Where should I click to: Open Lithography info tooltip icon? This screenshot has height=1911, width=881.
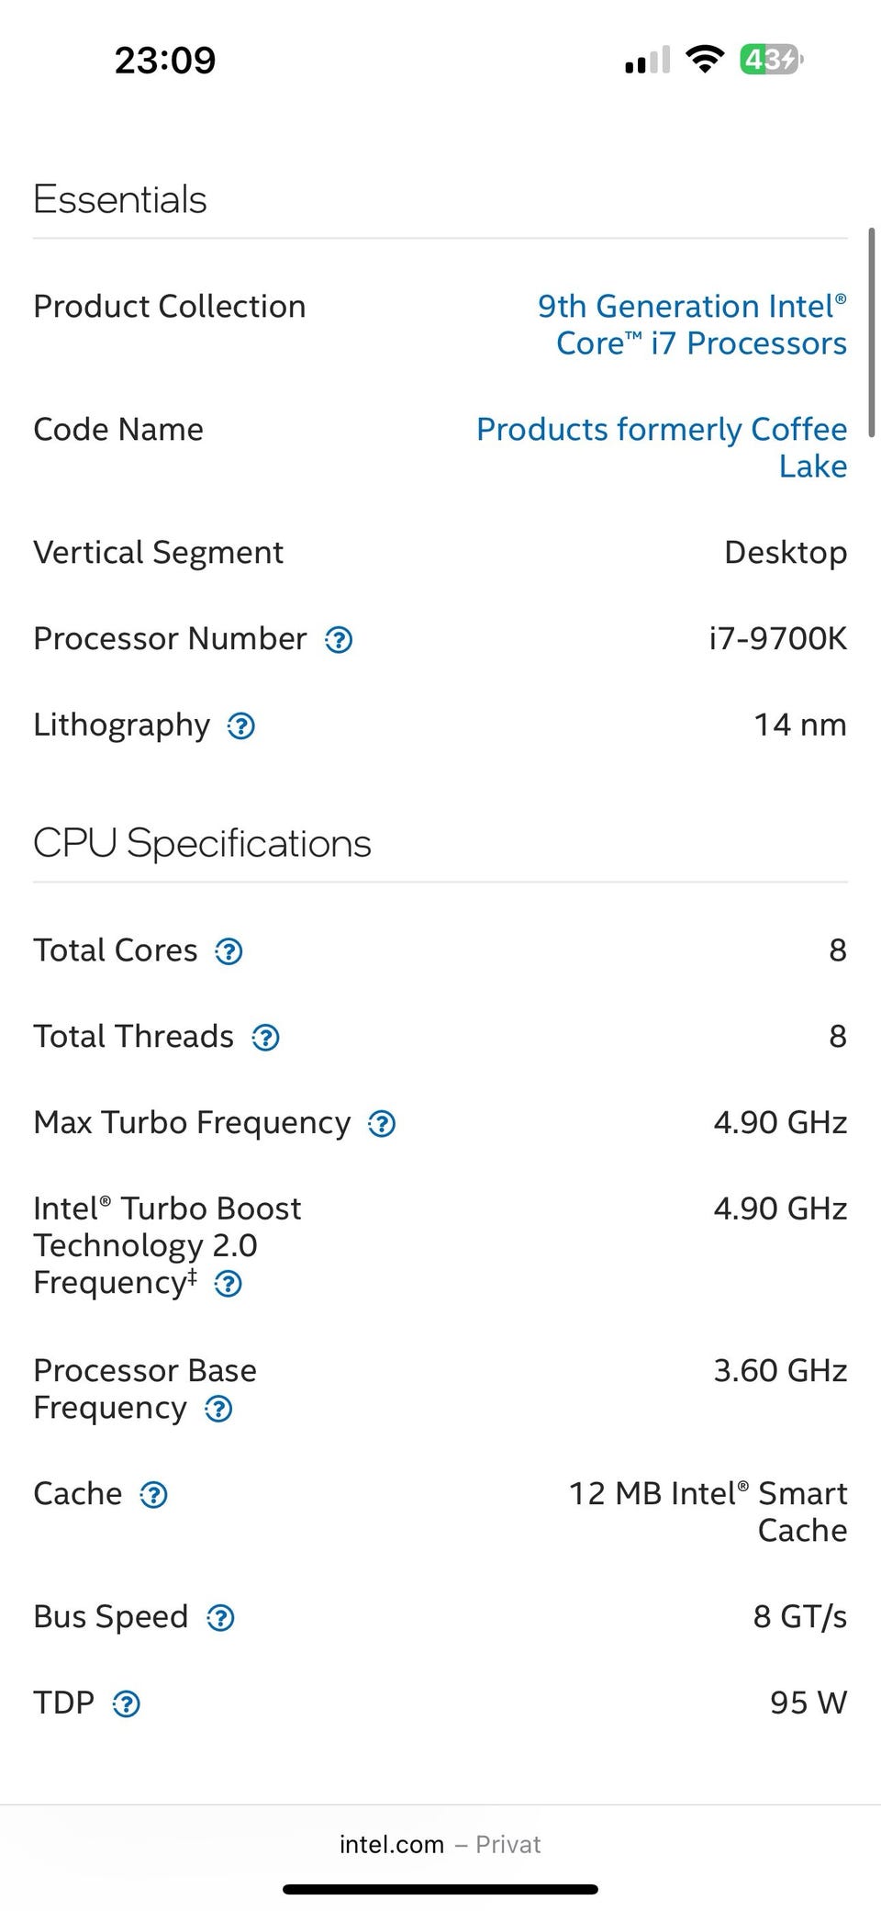click(x=241, y=726)
